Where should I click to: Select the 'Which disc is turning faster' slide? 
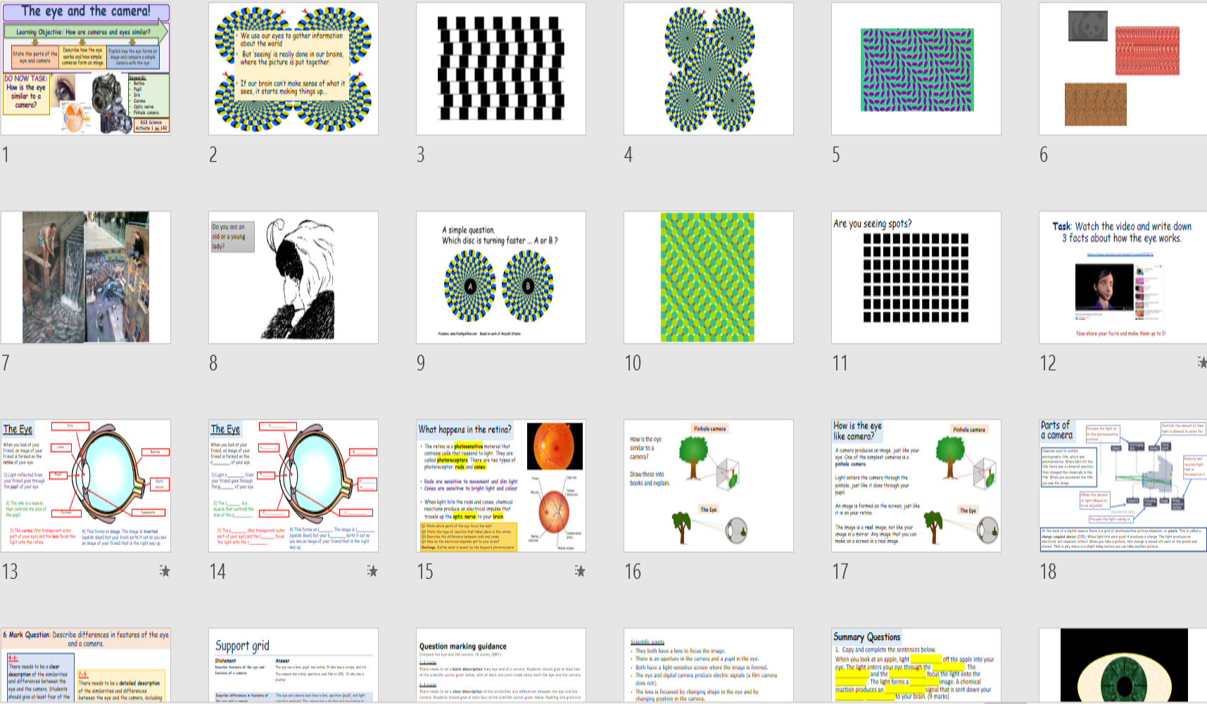click(x=500, y=277)
